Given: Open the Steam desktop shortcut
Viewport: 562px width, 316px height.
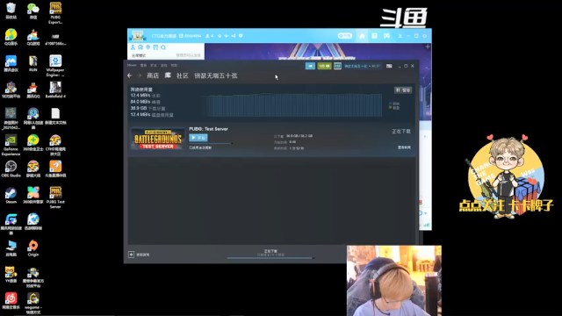Looking at the screenshot, I should (x=11, y=195).
